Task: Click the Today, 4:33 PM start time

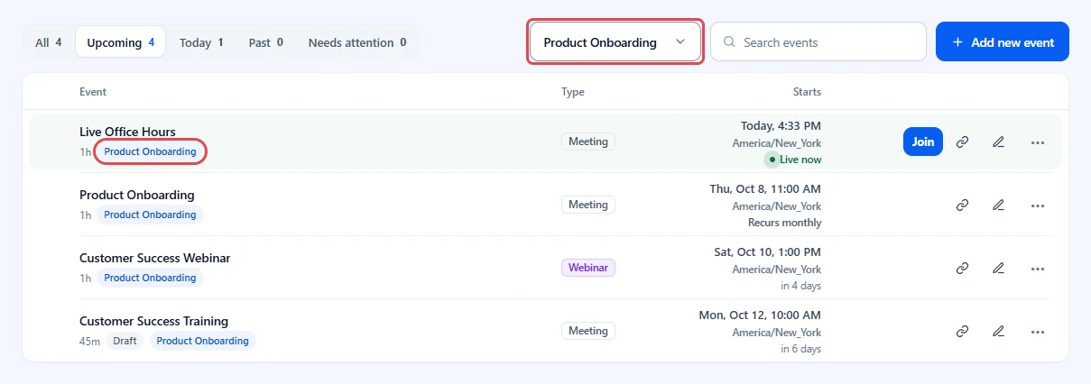Action: tap(781, 125)
